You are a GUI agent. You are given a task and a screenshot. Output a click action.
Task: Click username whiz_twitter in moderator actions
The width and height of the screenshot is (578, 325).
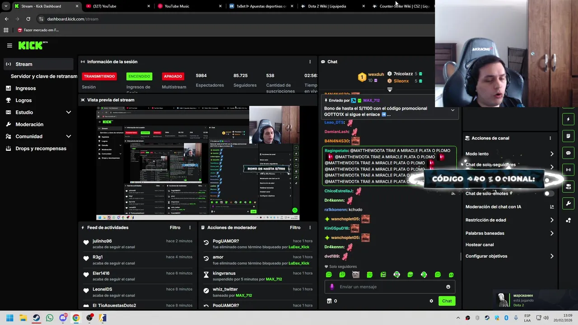[225, 289]
